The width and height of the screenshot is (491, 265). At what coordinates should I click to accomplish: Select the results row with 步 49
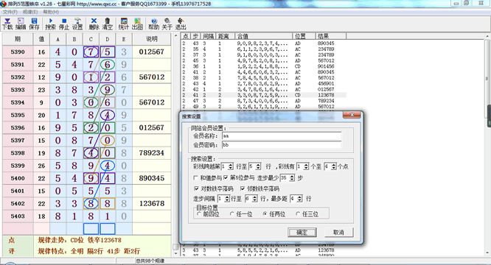(264, 107)
